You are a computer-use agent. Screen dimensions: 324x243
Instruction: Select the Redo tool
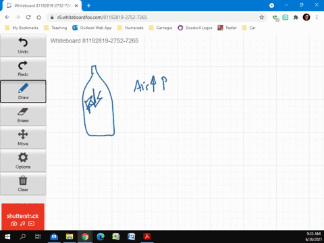23,69
